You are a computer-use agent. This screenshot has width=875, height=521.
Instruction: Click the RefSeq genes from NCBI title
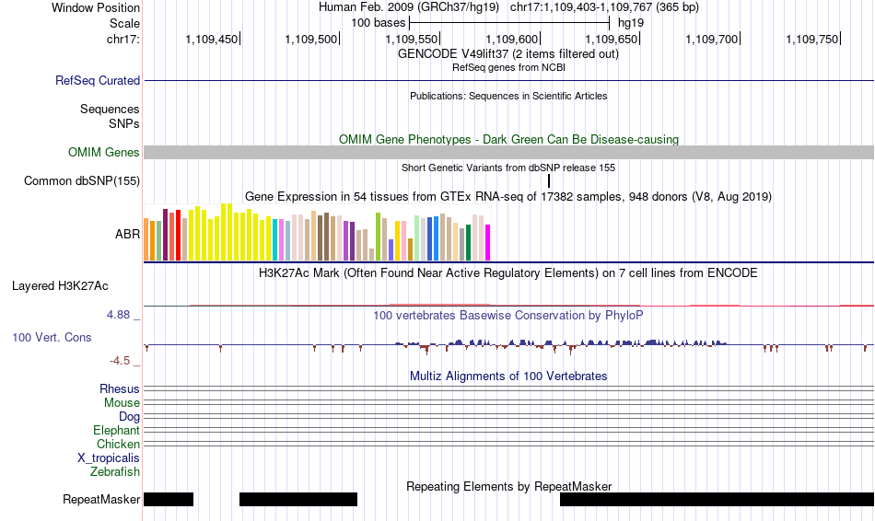tap(509, 67)
